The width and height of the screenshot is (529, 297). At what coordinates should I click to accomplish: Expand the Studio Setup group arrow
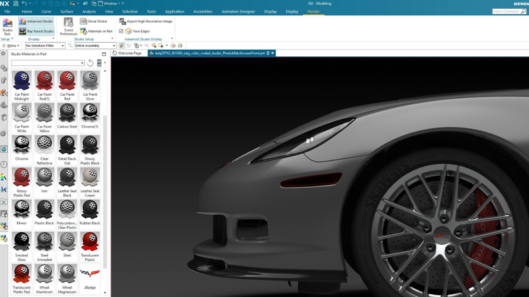[112, 39]
